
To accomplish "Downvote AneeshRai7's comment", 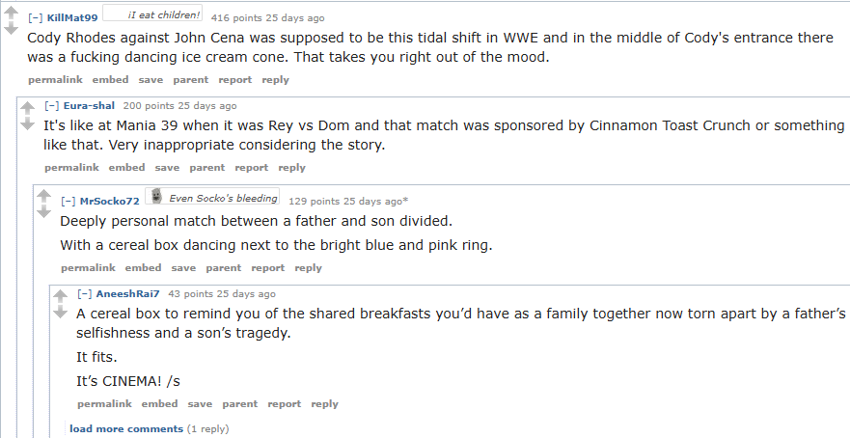I will coord(60,313).
